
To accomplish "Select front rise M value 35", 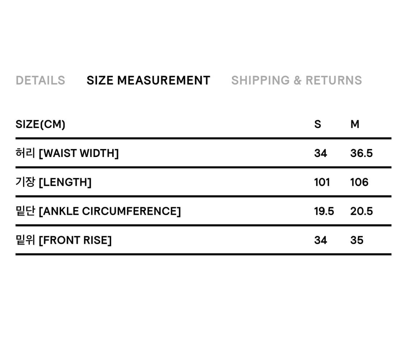I will click(356, 240).
